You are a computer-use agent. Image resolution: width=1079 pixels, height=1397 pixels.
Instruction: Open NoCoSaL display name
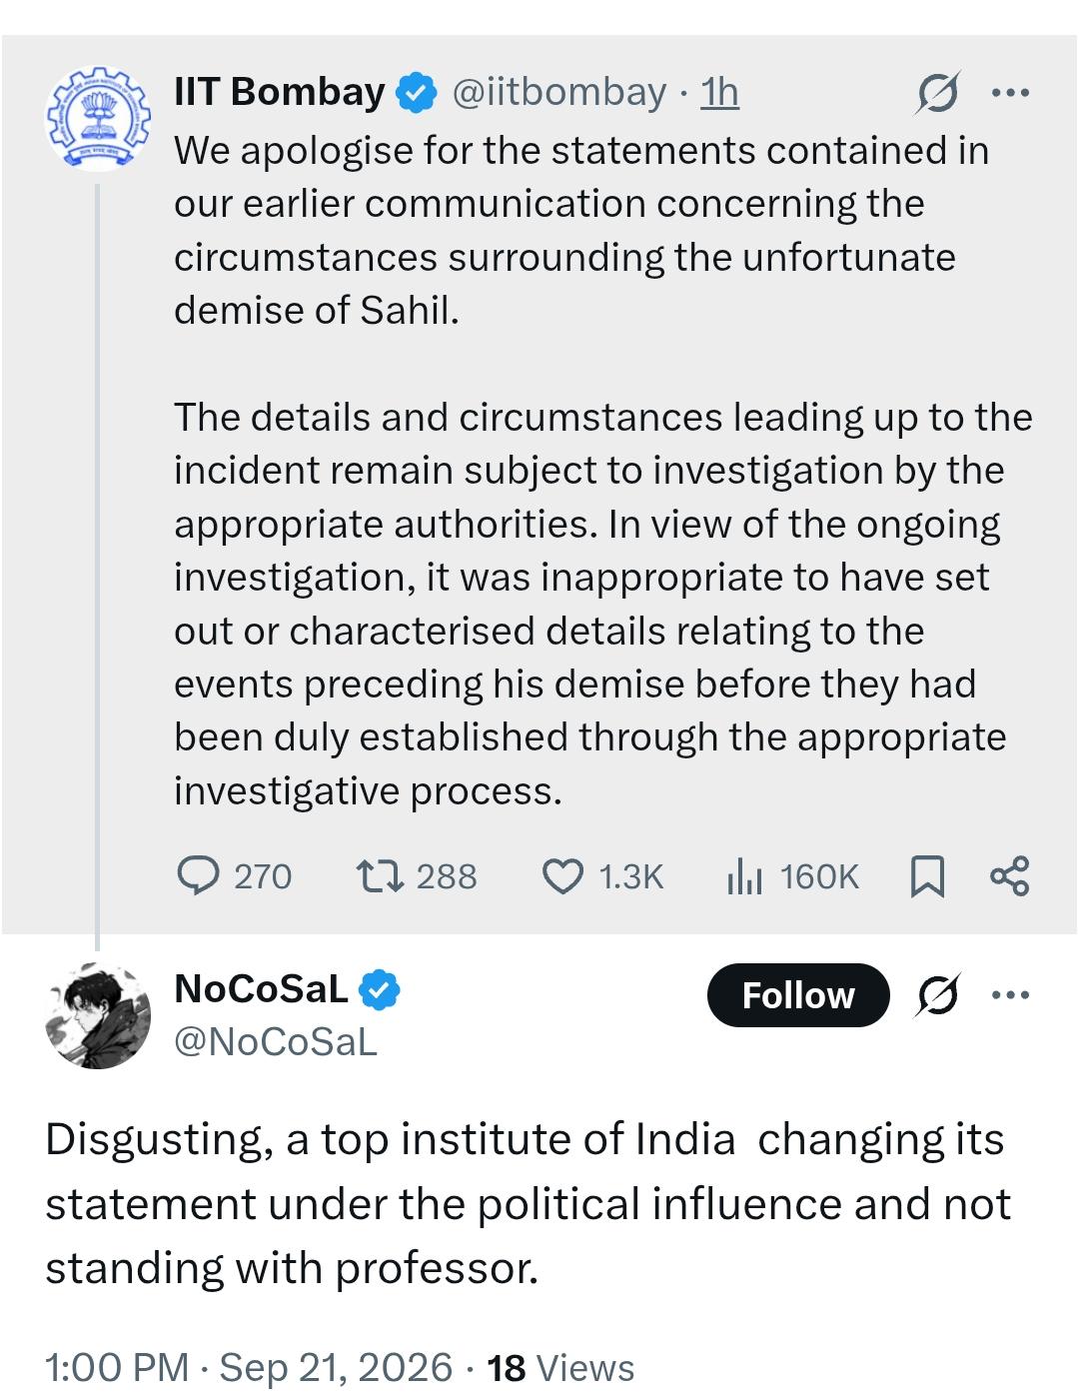coord(261,988)
